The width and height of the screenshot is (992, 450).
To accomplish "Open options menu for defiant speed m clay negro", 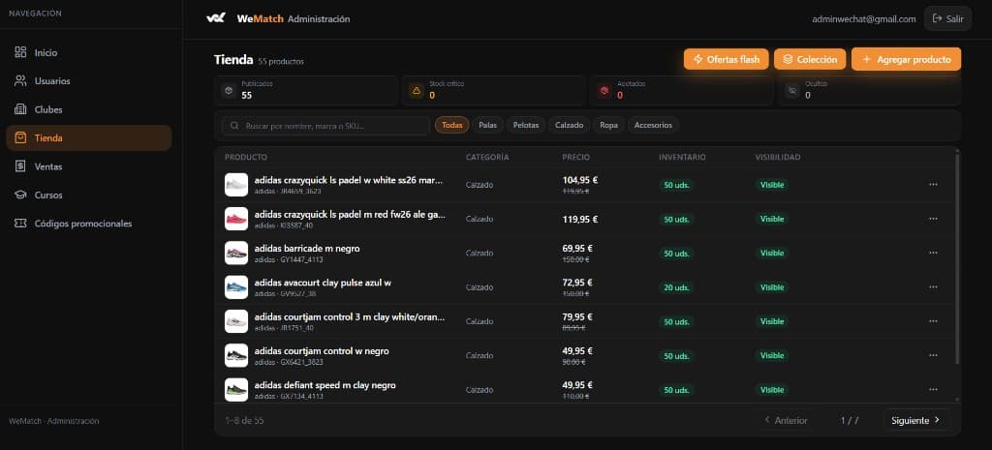I will [x=933, y=389].
